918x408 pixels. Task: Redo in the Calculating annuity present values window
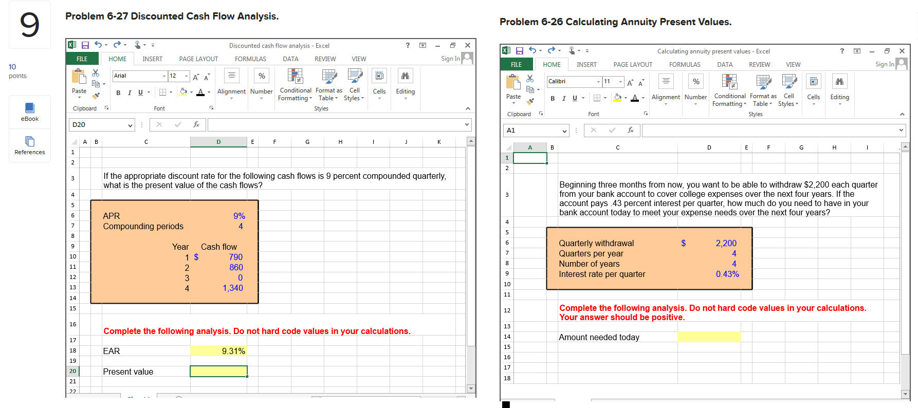(x=551, y=50)
